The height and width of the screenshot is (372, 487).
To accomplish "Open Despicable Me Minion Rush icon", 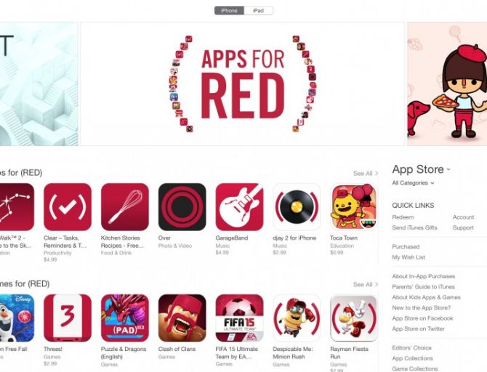I will coord(297,318).
